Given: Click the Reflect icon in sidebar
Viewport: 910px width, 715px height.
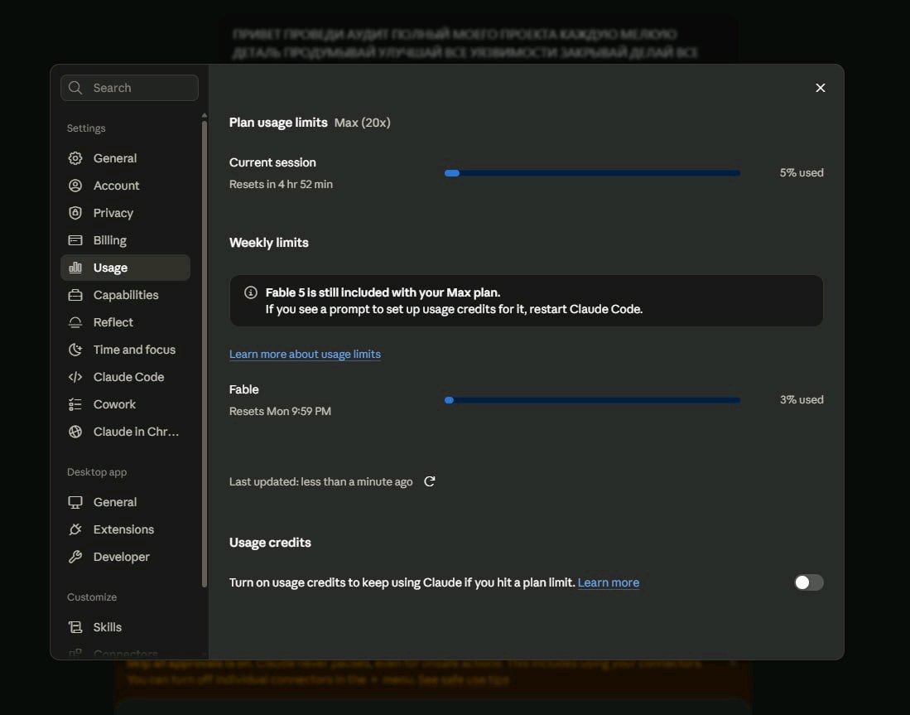Looking at the screenshot, I should click(x=75, y=322).
